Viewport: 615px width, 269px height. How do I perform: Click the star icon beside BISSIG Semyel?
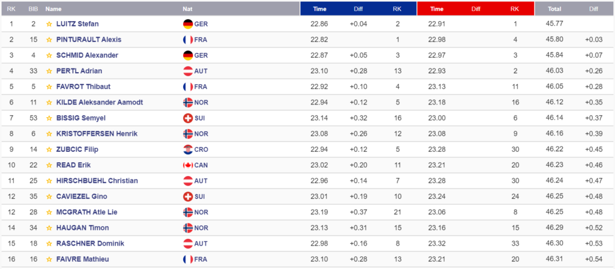tap(49, 118)
